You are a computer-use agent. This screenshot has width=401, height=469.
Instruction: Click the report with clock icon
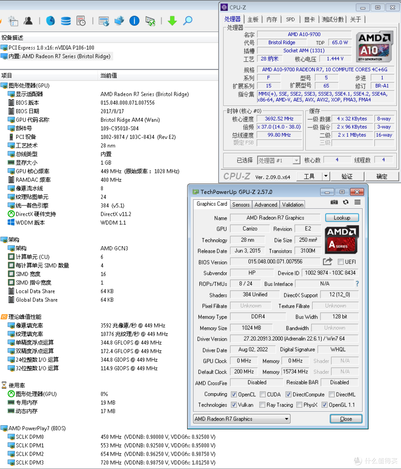pos(81,21)
